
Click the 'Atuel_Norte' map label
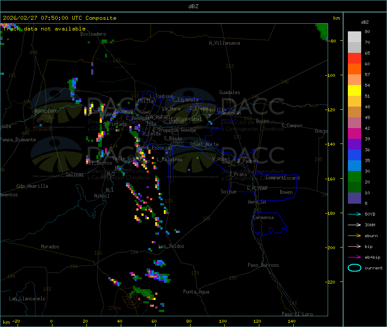point(204,144)
